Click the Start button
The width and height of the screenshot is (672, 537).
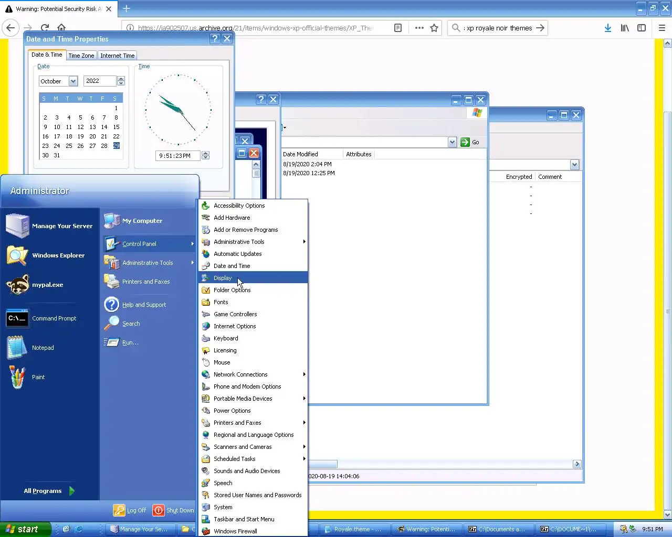click(25, 529)
